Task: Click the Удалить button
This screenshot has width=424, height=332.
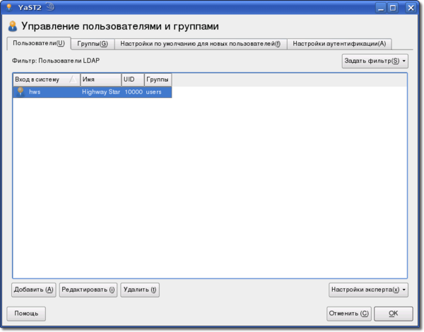Action: coord(139,289)
